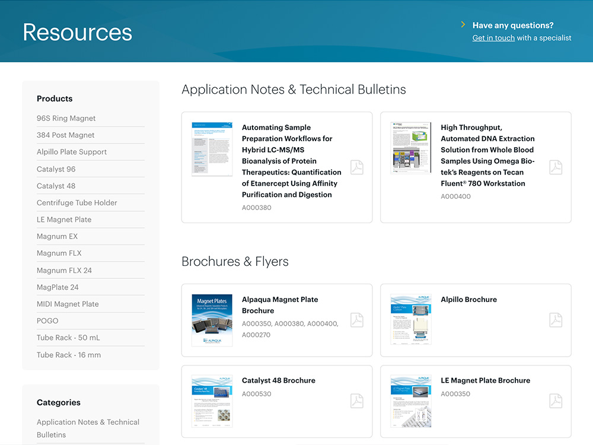Click PDF icon on Catalyst 48 Brochure
Screen dimensions: 593x445
(x=356, y=401)
